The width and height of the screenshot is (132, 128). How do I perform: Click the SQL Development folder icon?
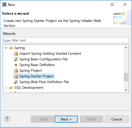[x=11, y=88]
